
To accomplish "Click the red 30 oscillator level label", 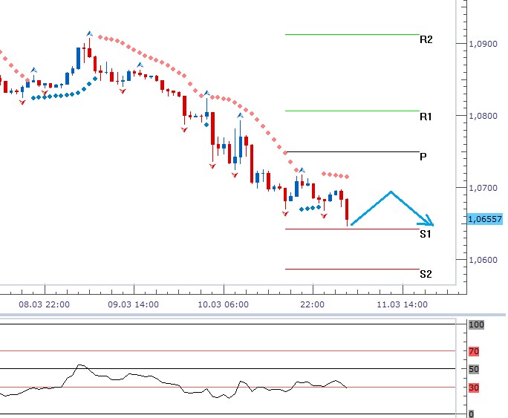I will [x=474, y=388].
